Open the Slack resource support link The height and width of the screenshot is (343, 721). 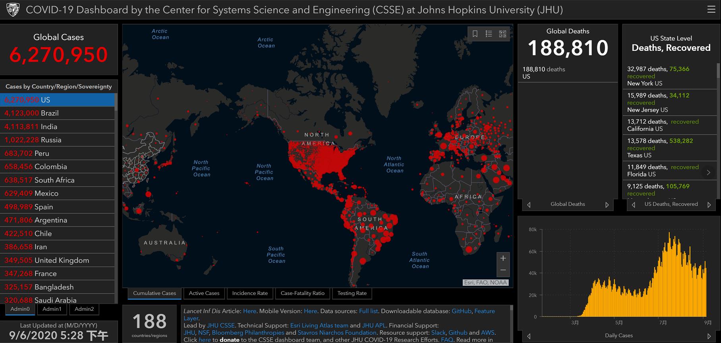(x=438, y=333)
